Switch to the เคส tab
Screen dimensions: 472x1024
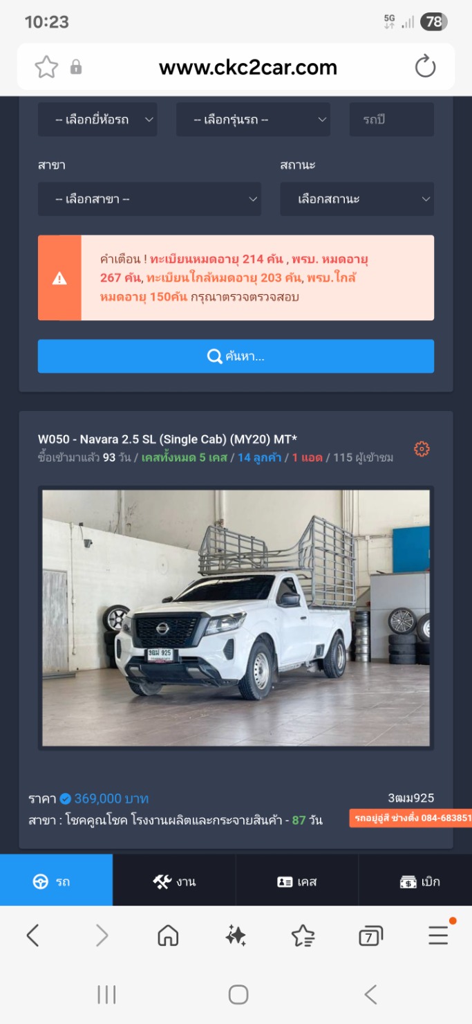[x=297, y=881]
